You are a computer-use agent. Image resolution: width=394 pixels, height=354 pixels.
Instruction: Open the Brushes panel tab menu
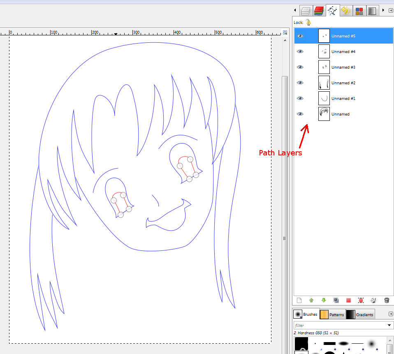pyautogui.click(x=390, y=313)
